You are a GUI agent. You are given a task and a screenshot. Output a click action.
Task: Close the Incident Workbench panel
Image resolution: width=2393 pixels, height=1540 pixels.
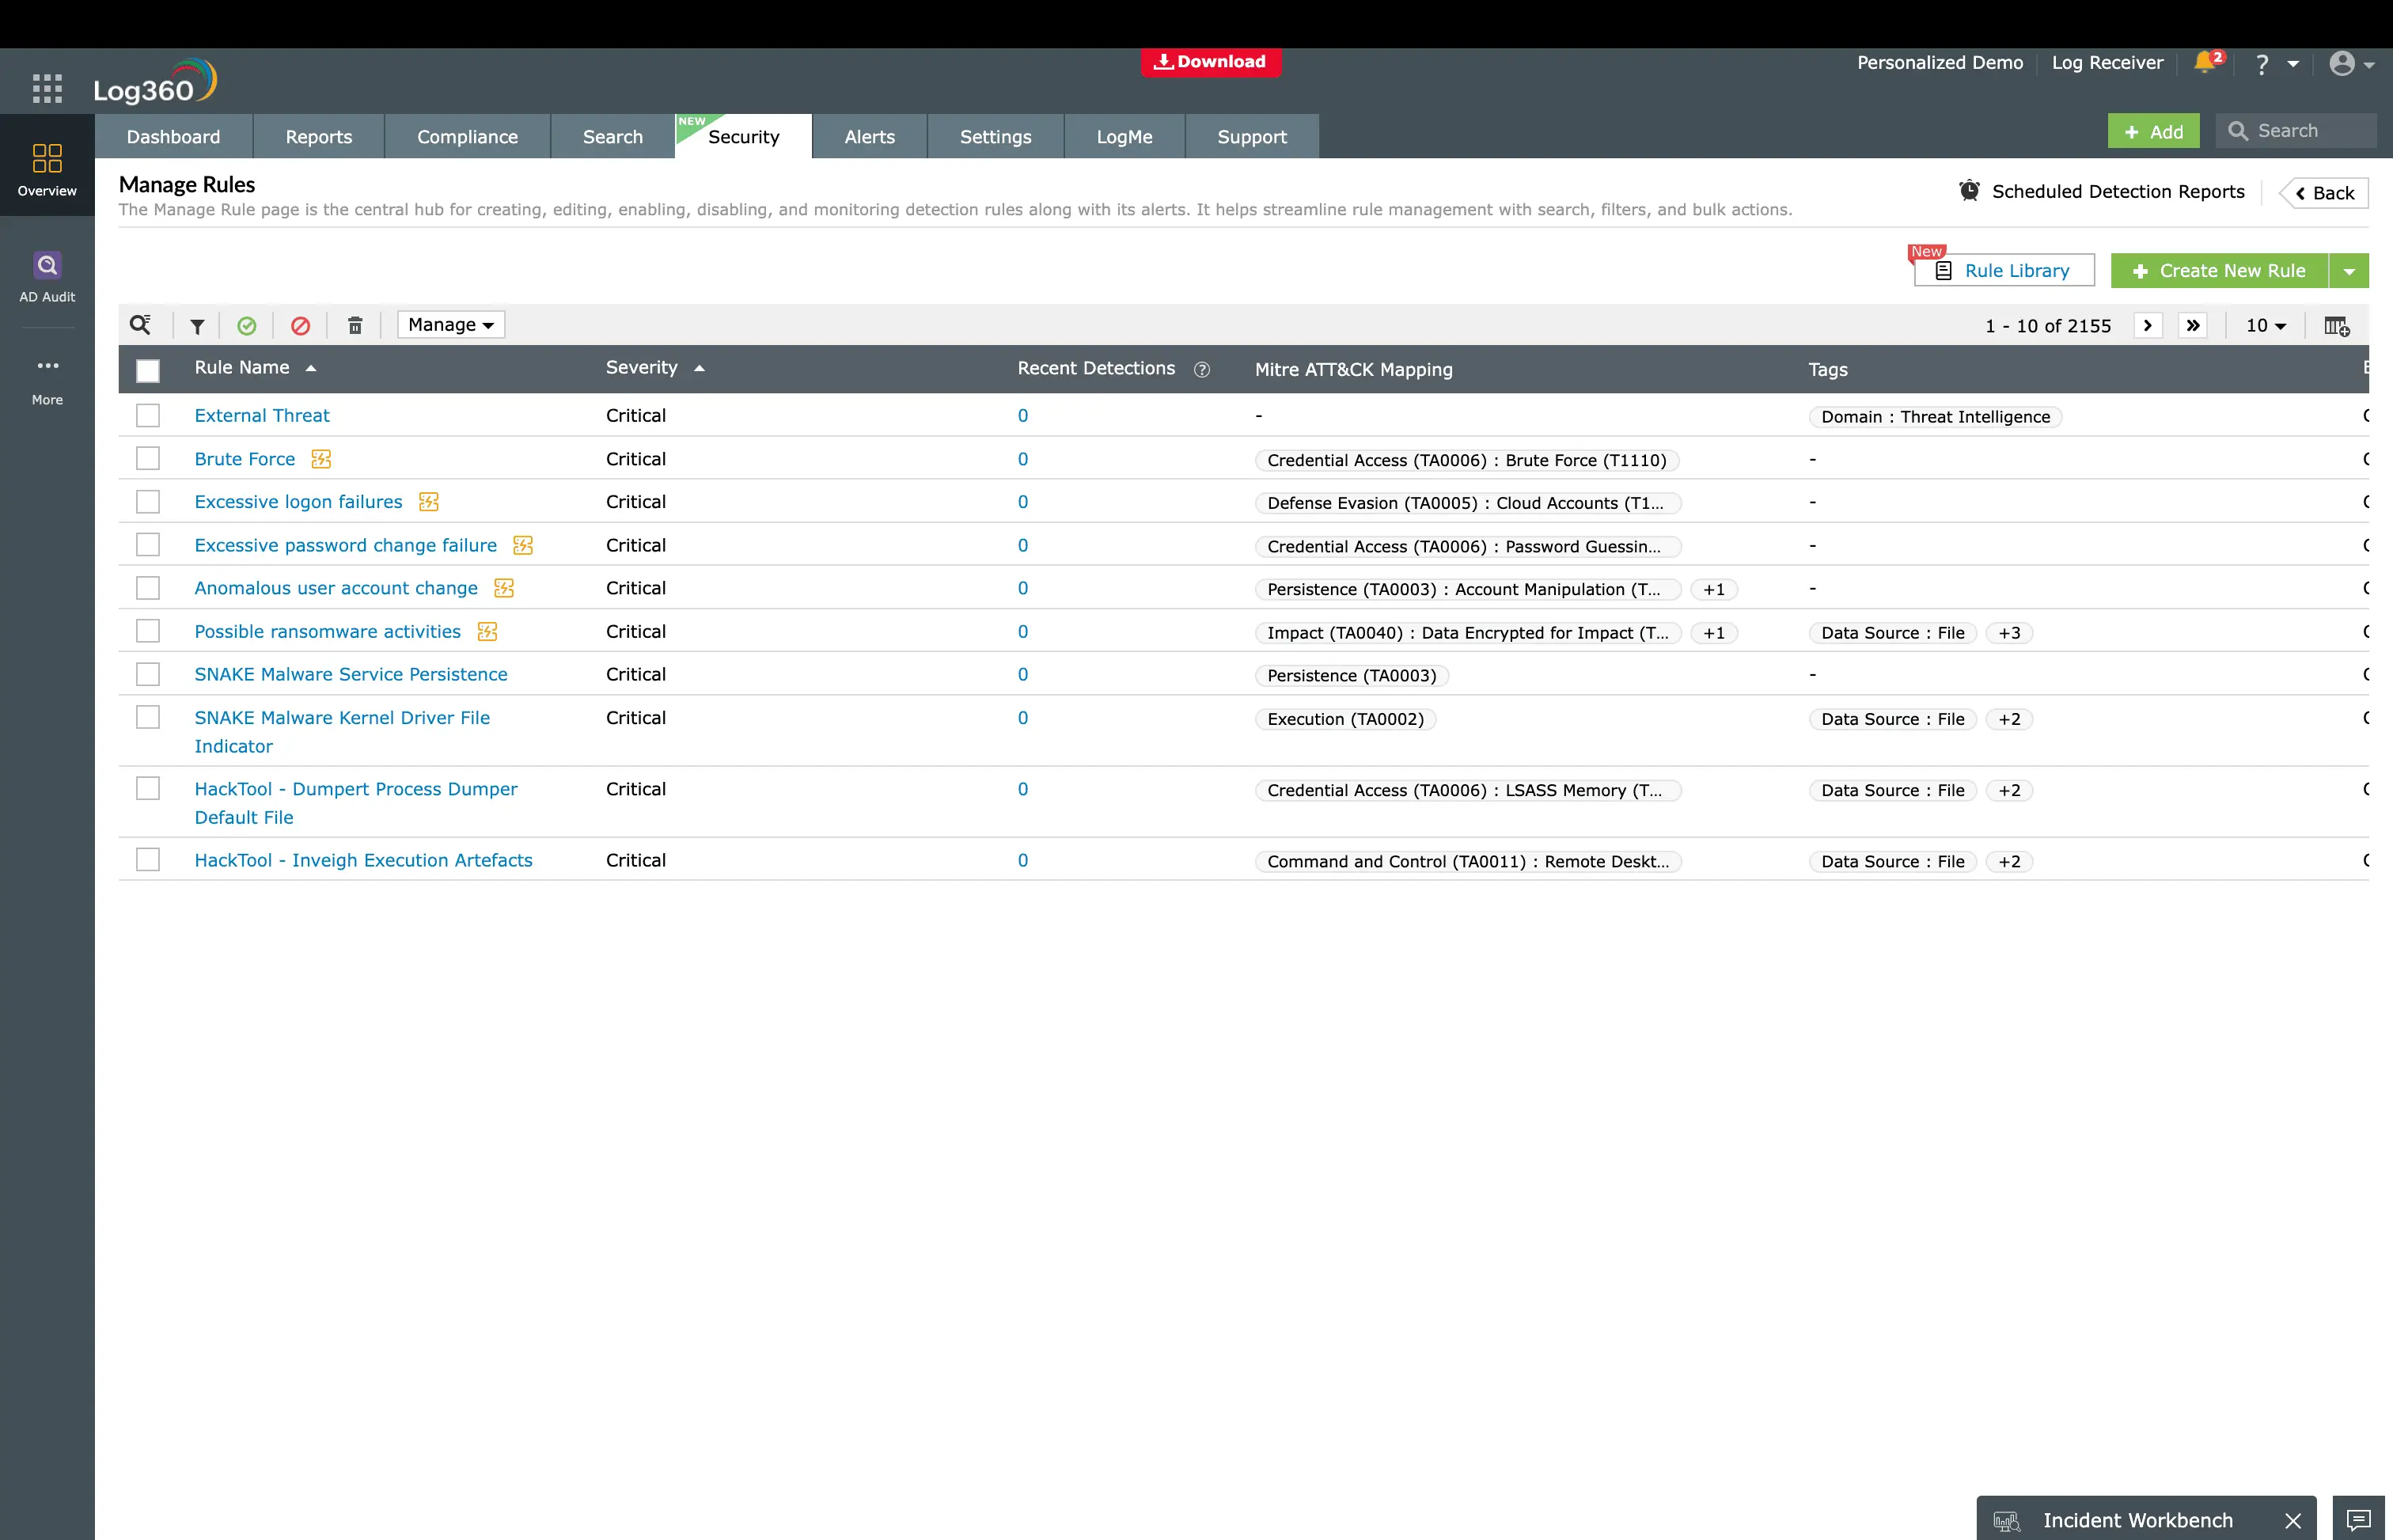[2293, 1521]
